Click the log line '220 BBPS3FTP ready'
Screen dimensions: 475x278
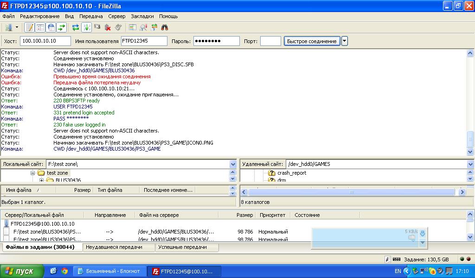[x=77, y=101]
